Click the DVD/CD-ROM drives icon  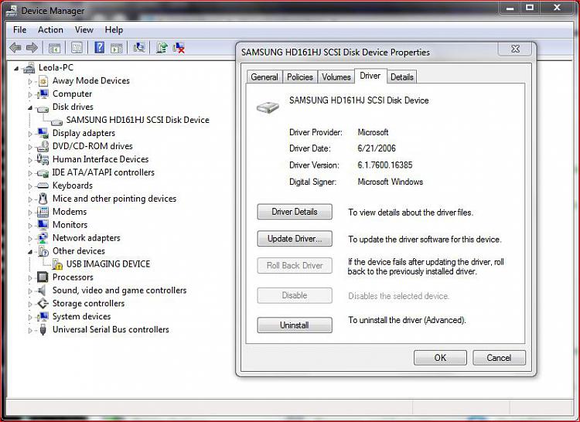[x=43, y=146]
